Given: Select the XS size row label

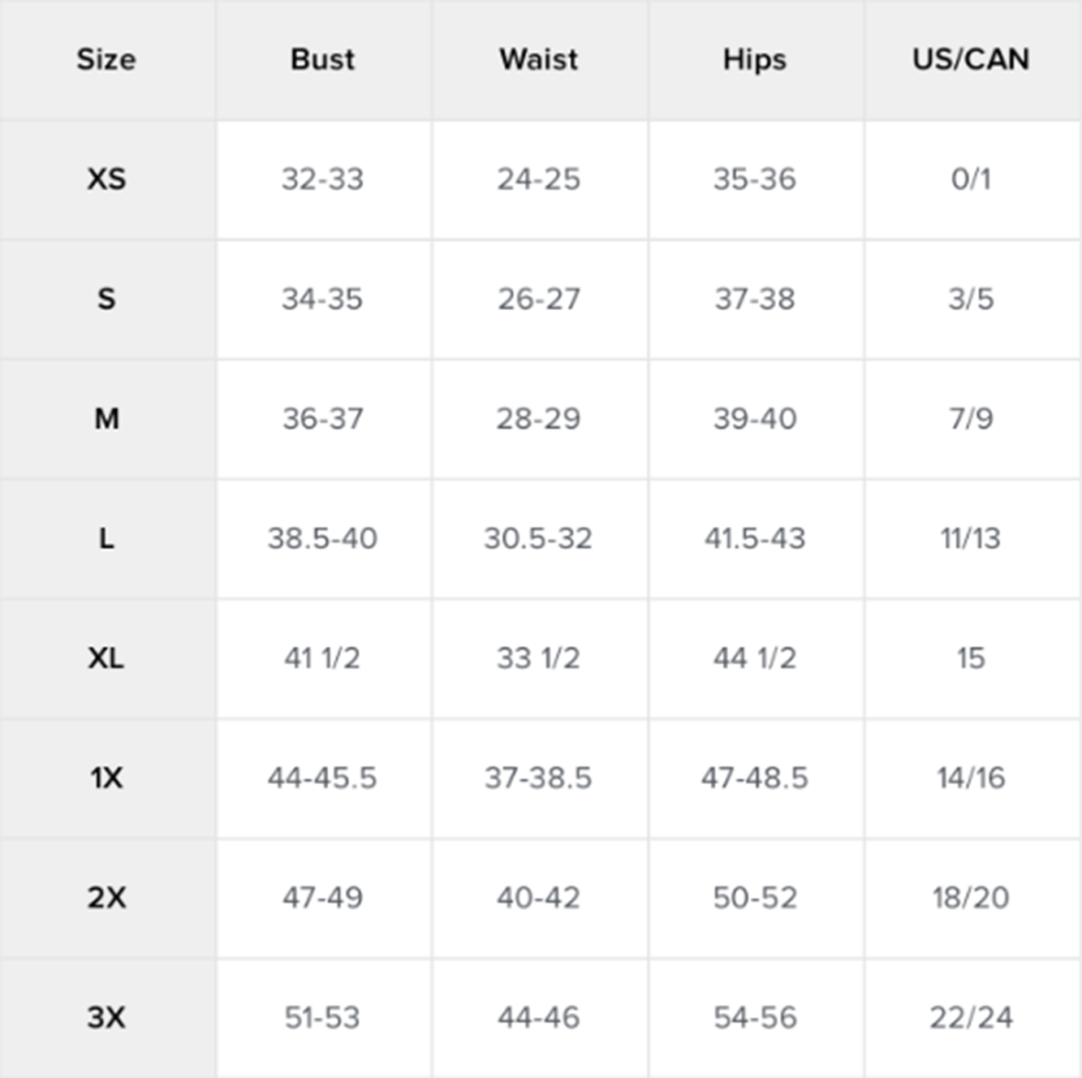Looking at the screenshot, I should coord(106,179).
